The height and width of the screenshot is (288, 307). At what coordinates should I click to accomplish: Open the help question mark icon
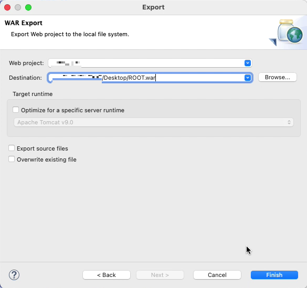click(x=14, y=275)
